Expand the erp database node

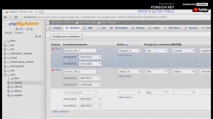[5, 45]
